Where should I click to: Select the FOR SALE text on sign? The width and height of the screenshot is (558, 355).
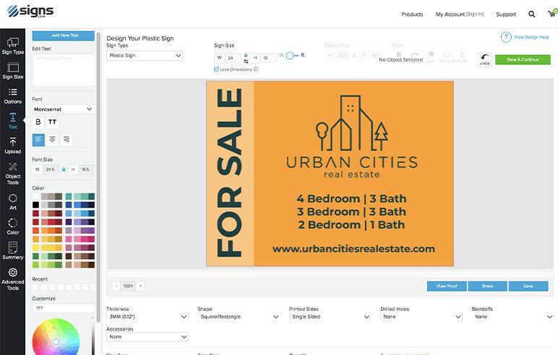230,173
